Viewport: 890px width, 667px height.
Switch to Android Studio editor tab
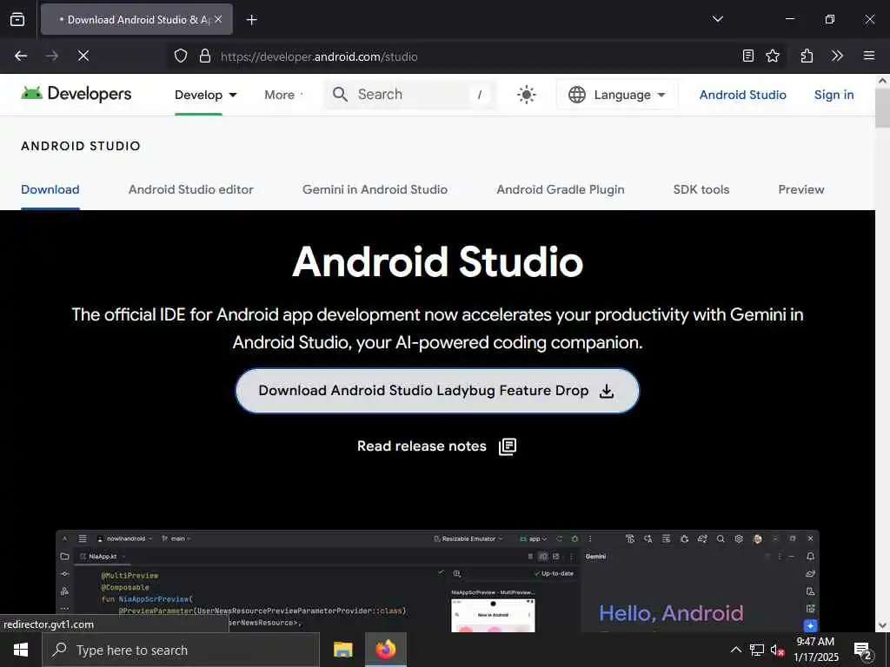[190, 189]
